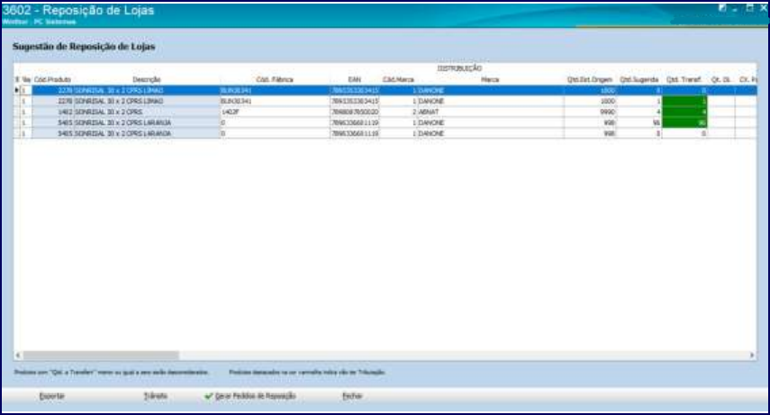This screenshot has width=770, height=415.
Task: Click the 1402F factory code cell
Action: pyautogui.click(x=275, y=112)
